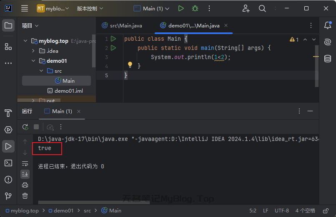Close the Main (1) run tab
This screenshot has height=217, width=336.
tap(79, 111)
